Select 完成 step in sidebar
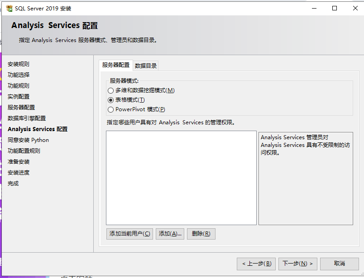 13,184
